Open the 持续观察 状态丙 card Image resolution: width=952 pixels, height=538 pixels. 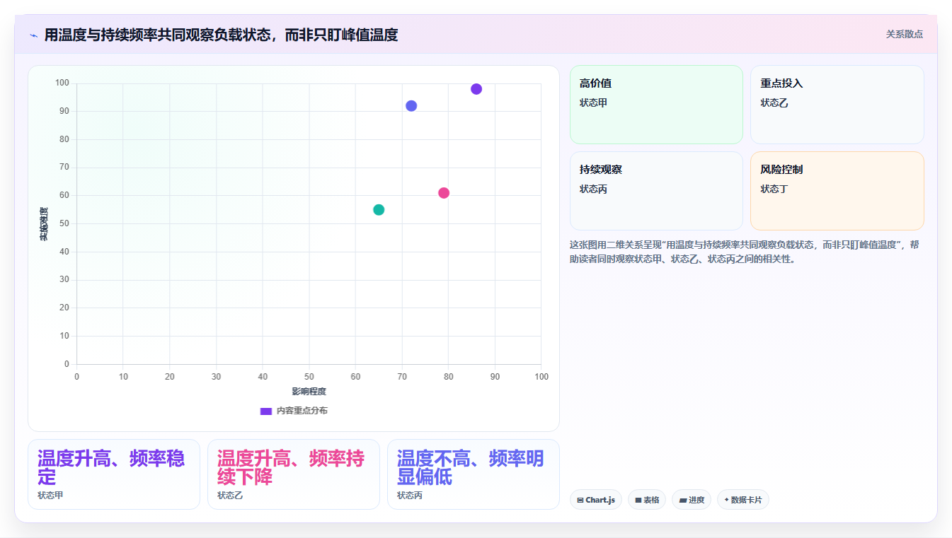656,191
